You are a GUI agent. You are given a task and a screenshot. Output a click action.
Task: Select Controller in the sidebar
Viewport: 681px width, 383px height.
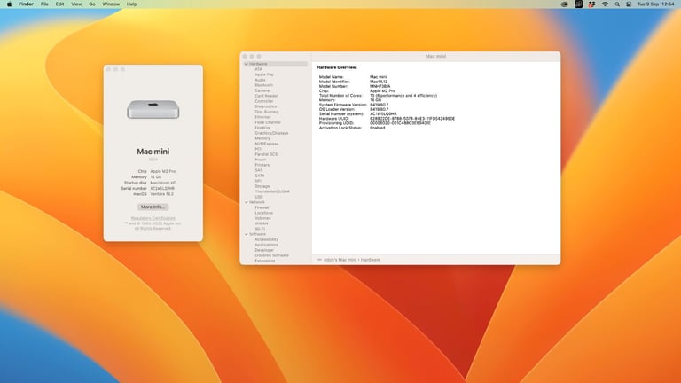[x=264, y=101]
